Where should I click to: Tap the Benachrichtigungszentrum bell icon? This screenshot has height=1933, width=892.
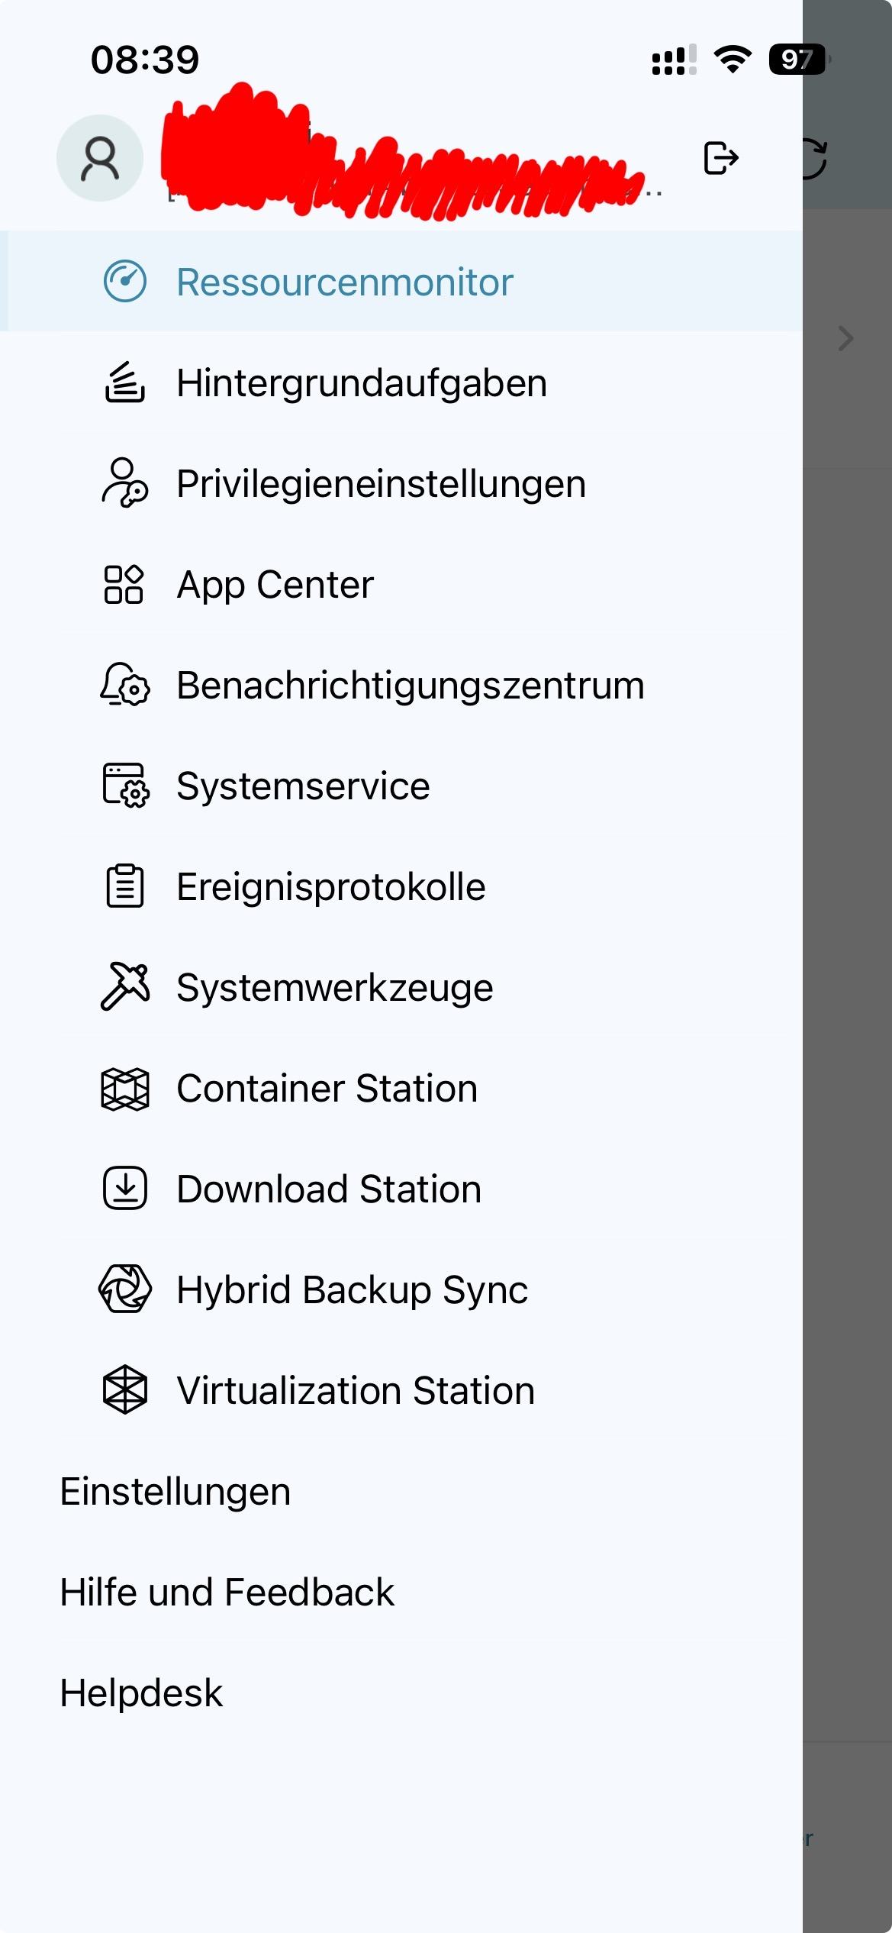[125, 685]
